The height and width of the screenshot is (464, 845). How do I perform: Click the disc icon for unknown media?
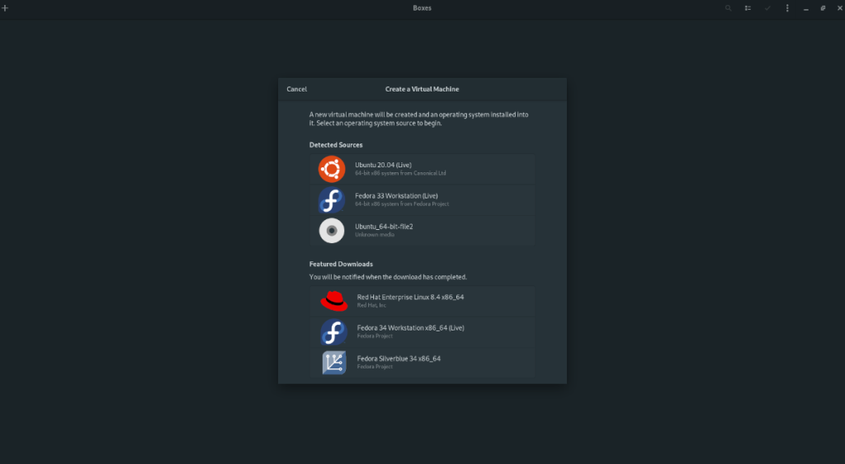332,231
